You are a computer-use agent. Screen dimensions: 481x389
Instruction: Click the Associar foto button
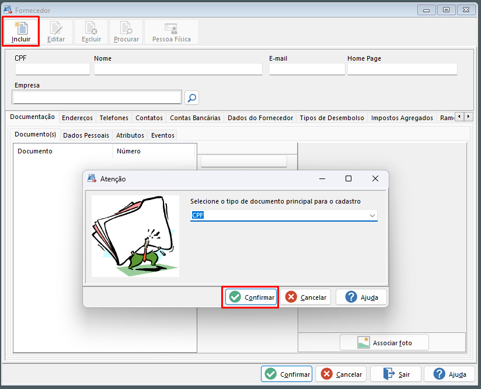384,343
